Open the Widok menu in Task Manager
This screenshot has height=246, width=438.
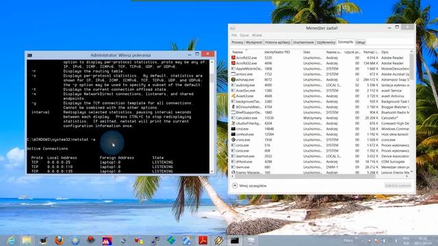[257, 36]
